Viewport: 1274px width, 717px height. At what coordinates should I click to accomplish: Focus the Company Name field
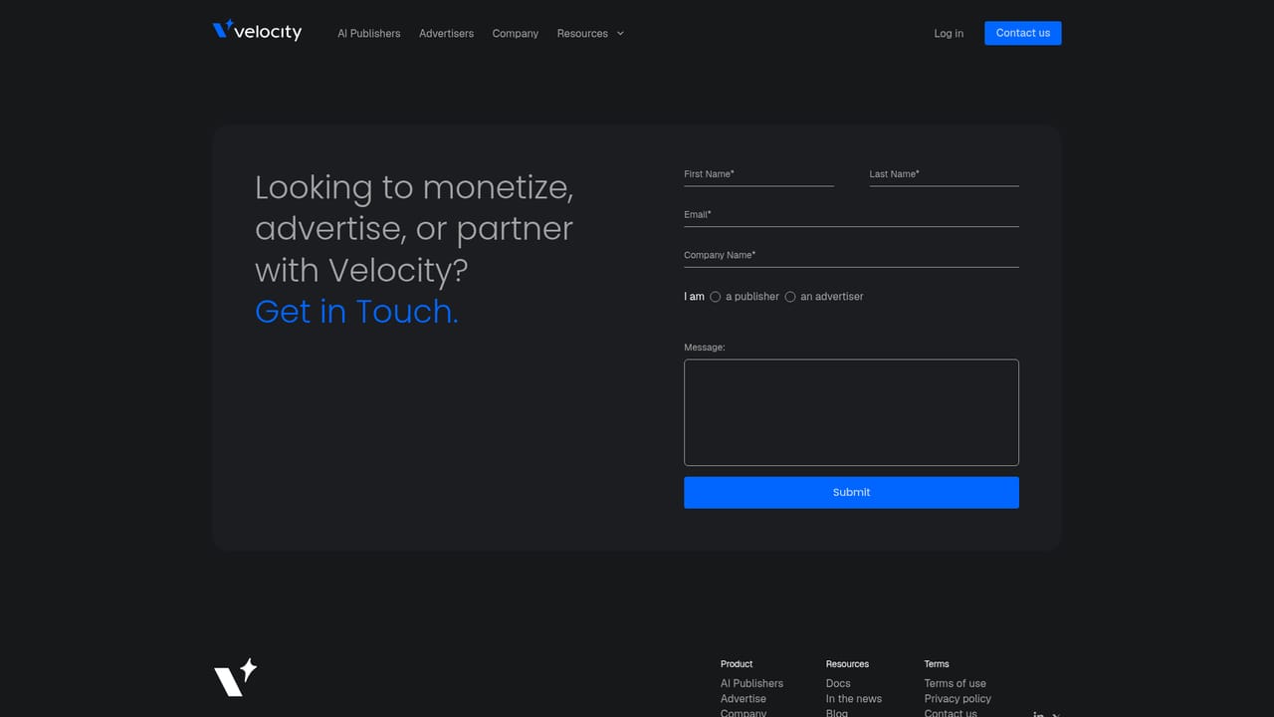click(851, 256)
